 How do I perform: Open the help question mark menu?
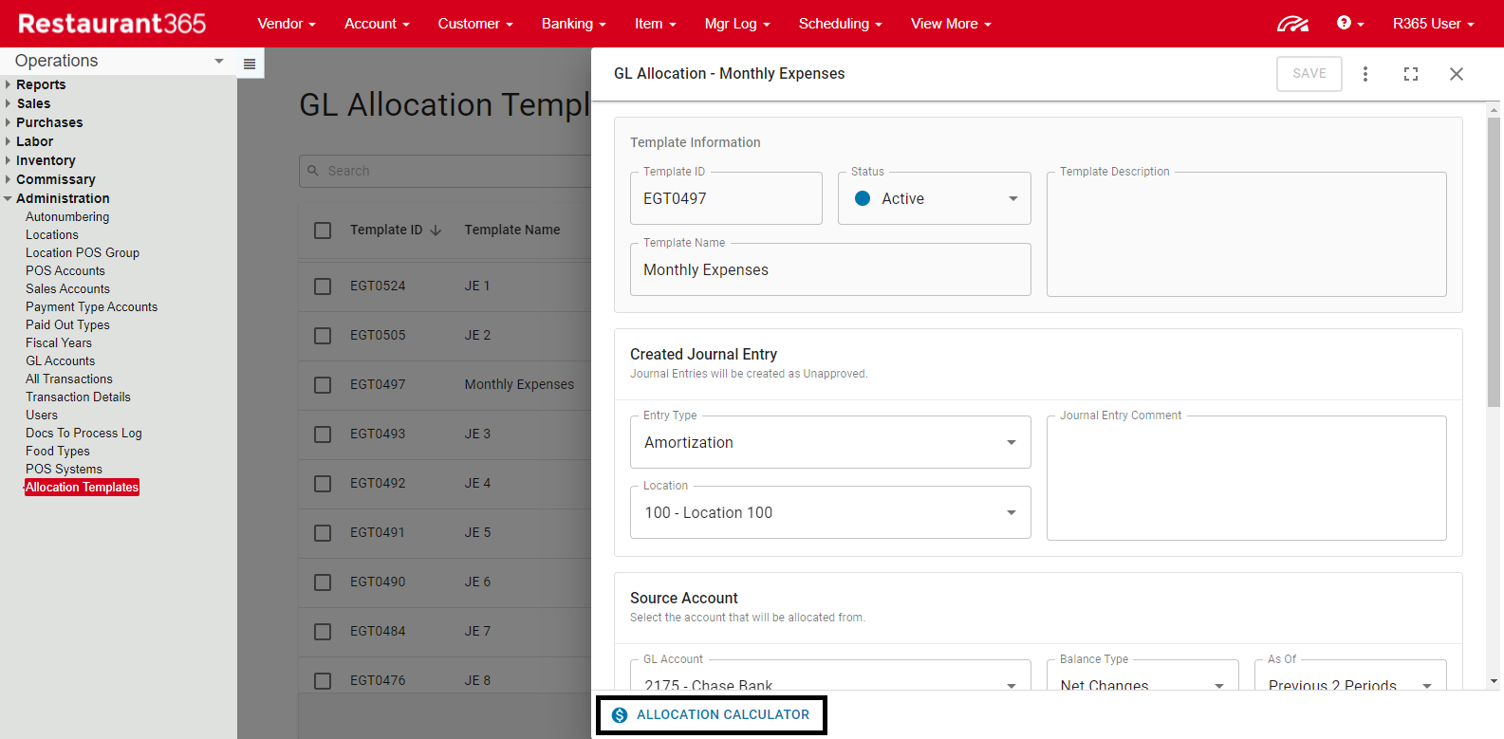pos(1349,23)
